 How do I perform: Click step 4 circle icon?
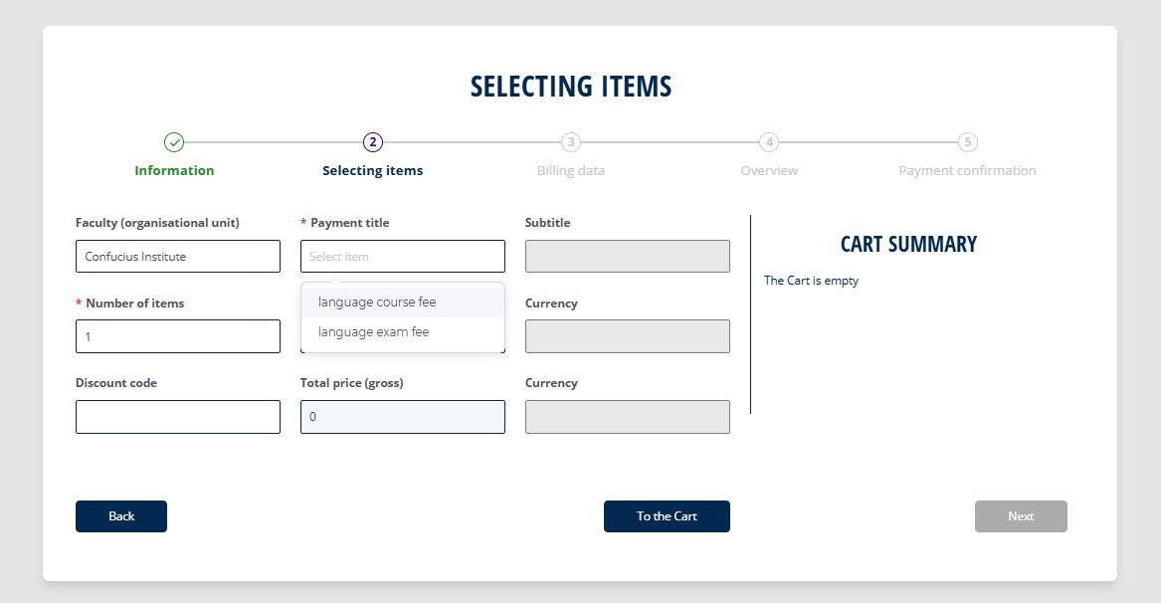coord(769,142)
